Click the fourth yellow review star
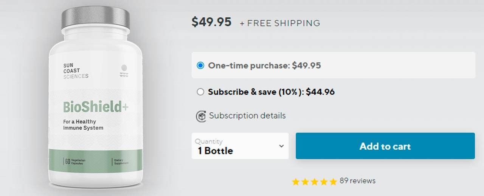 (x=324, y=182)
